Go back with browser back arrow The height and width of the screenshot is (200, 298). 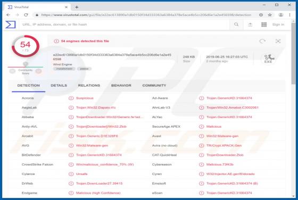[x=8, y=15]
